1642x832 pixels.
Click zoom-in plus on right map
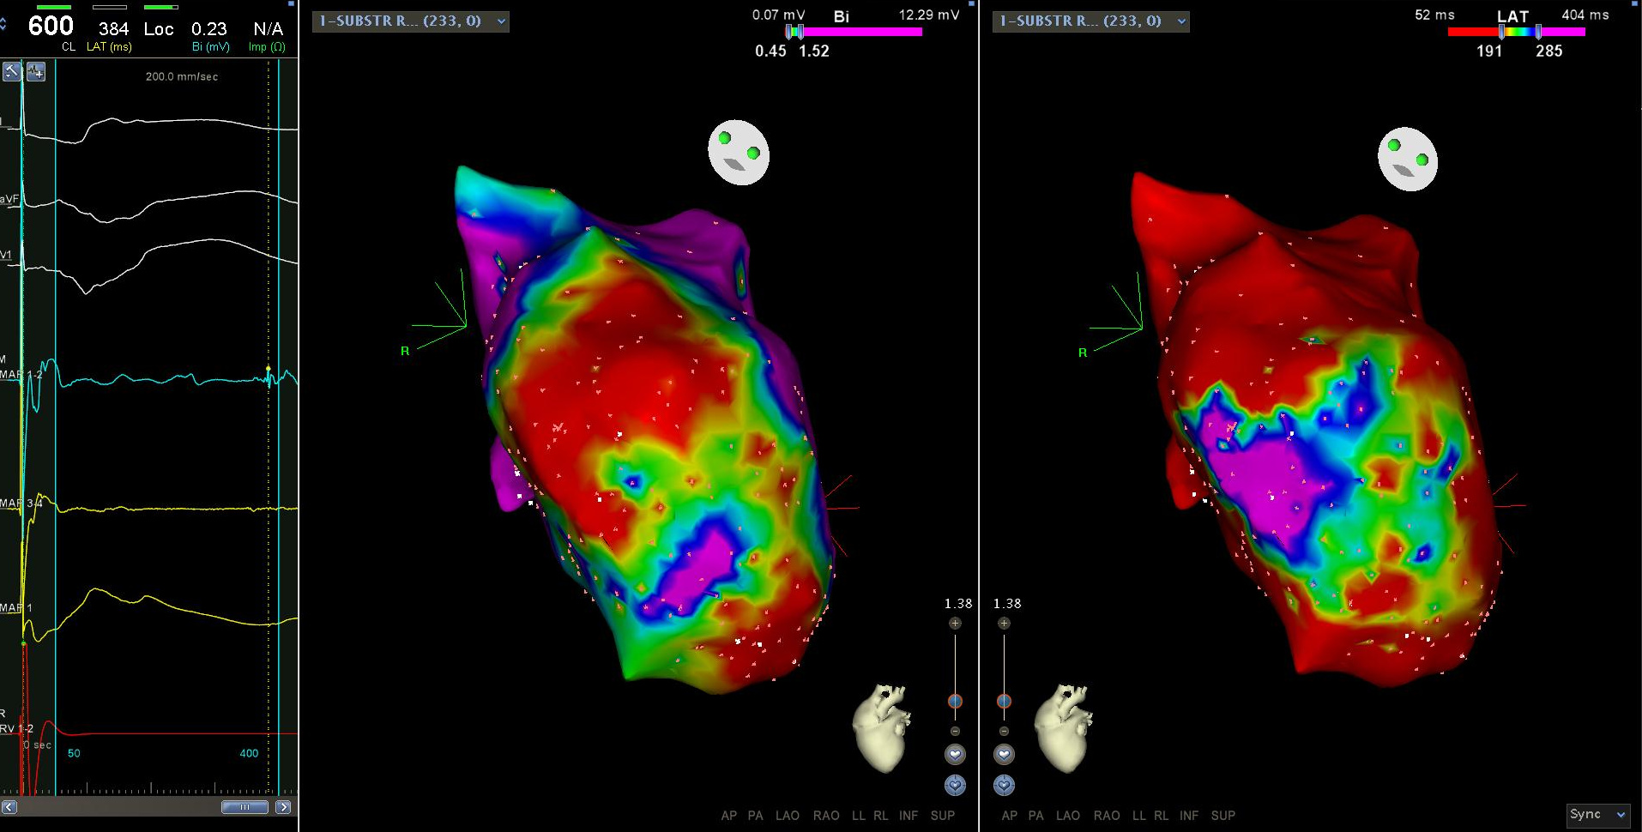pos(1004,624)
